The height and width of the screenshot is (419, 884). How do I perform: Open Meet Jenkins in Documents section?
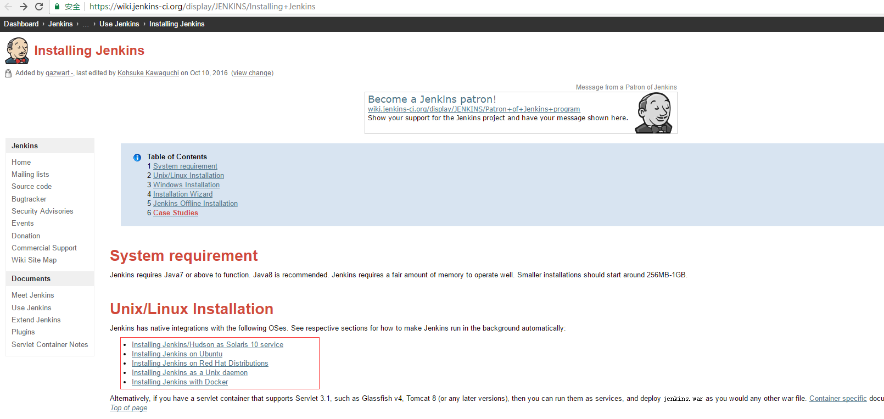point(33,295)
